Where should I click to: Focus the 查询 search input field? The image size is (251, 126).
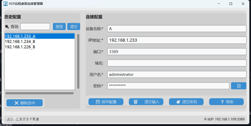tap(35, 27)
